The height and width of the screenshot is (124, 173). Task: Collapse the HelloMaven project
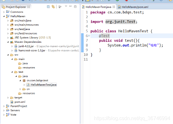coord(4,16)
